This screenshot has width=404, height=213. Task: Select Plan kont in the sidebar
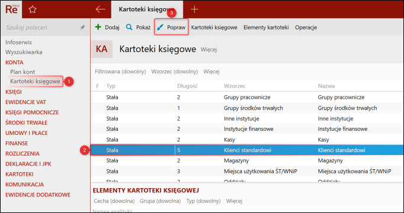[x=23, y=72]
